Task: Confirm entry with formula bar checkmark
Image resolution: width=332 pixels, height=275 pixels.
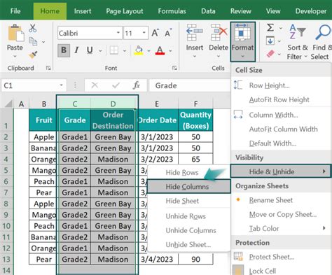Action: 116,85
